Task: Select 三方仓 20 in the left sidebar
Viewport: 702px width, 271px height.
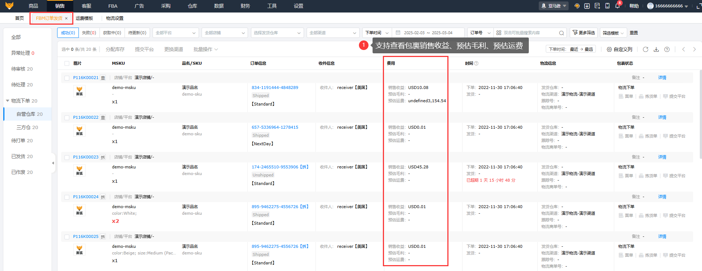Action: tap(27, 127)
